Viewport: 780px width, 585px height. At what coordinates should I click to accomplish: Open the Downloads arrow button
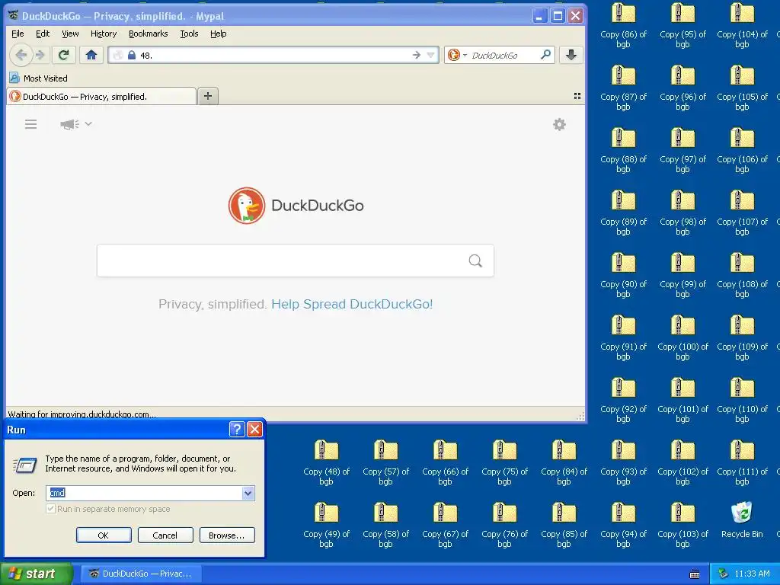point(571,55)
